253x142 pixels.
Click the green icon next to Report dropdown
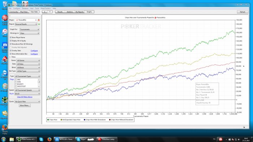39,24
